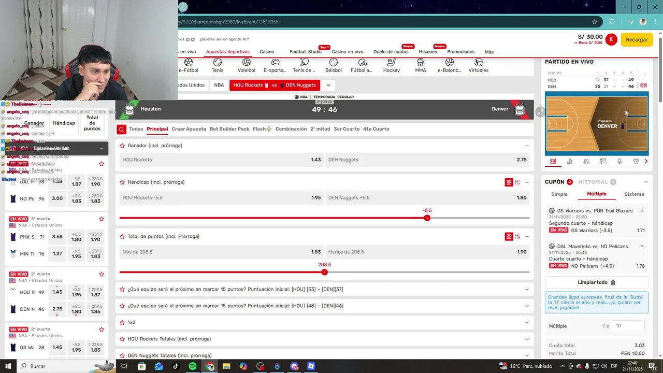Open statistics bar chart in match widget

point(570,162)
